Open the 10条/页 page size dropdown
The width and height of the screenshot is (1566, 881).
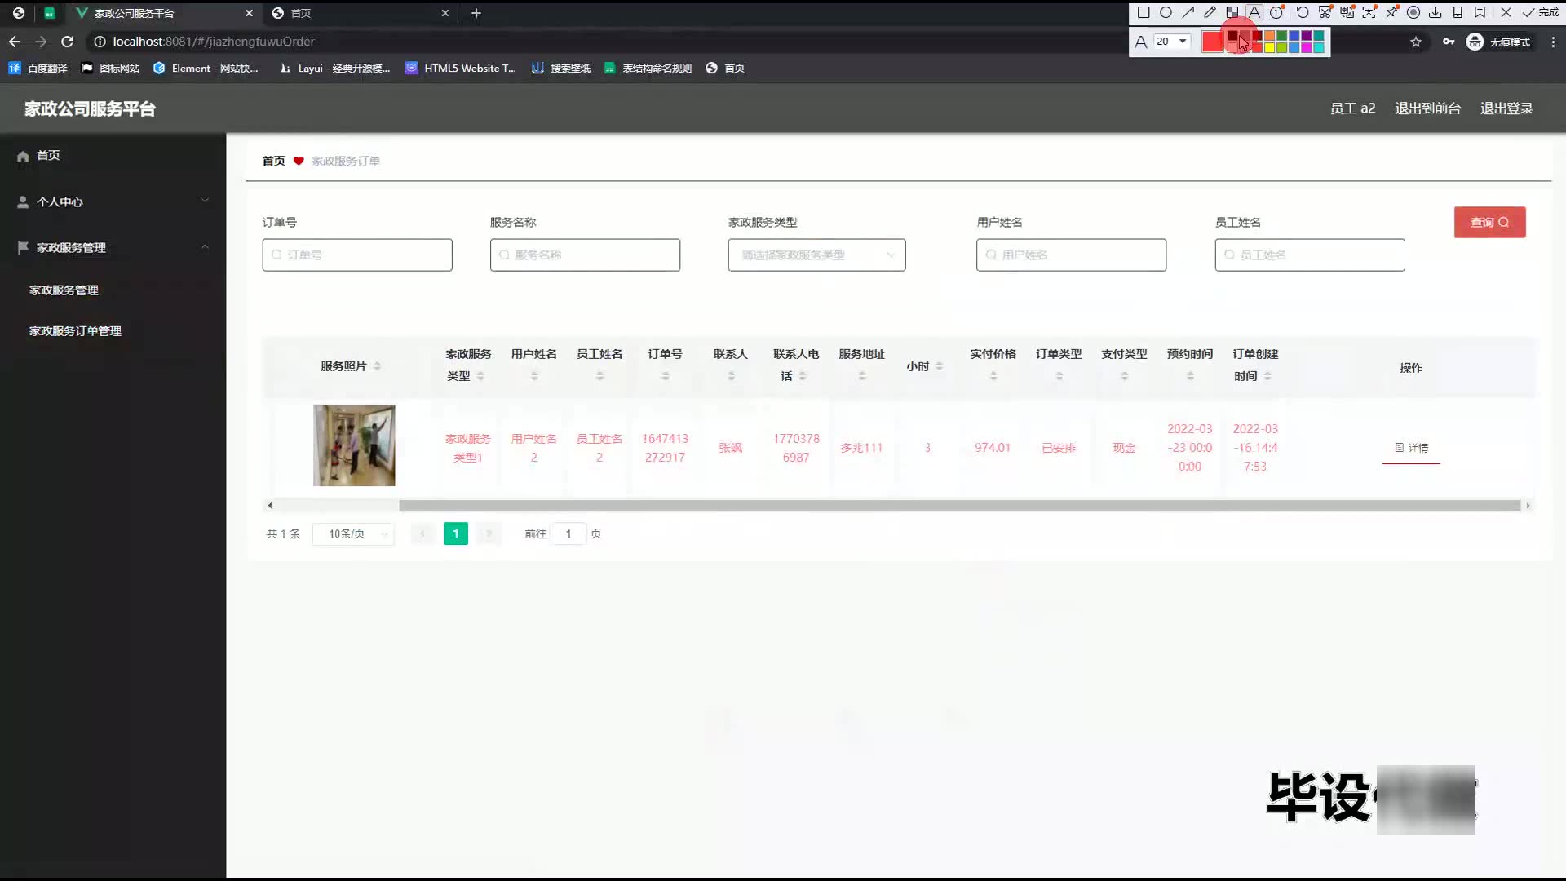(353, 533)
